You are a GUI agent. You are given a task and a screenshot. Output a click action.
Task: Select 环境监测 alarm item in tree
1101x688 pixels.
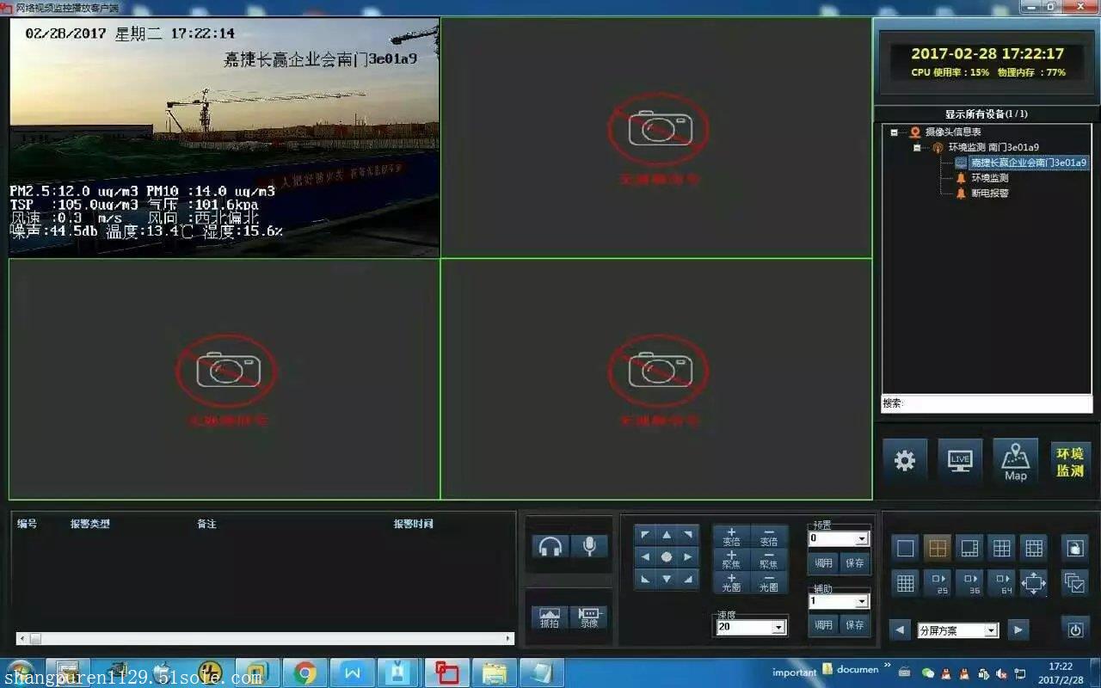pyautogui.click(x=990, y=178)
